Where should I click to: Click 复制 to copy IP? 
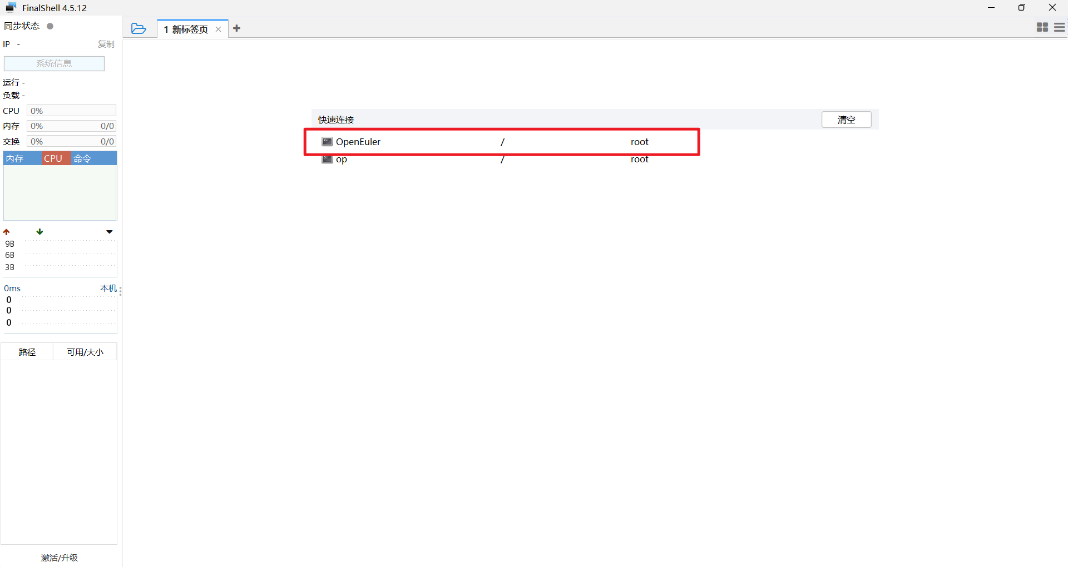click(106, 44)
